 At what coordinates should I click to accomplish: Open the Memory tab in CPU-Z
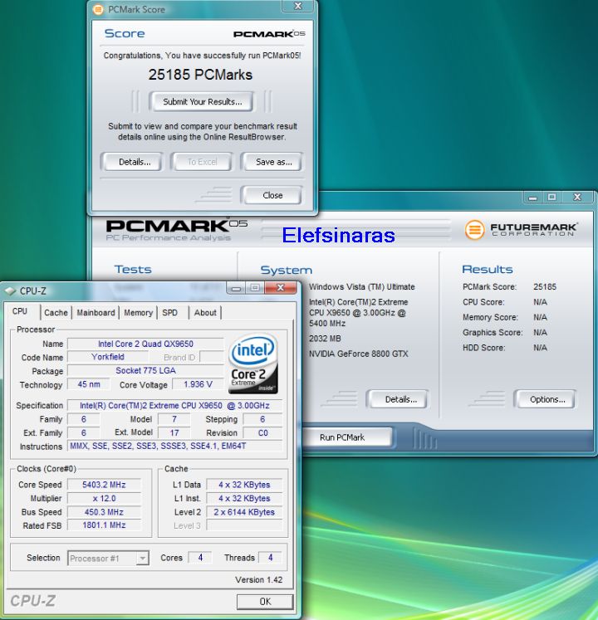[x=138, y=312]
